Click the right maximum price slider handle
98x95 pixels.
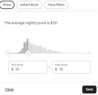coord(28,53)
